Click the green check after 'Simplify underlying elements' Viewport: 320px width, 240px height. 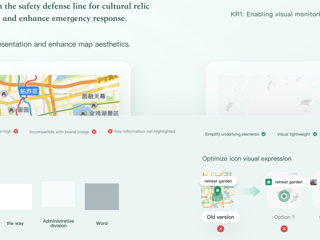click(x=264, y=134)
